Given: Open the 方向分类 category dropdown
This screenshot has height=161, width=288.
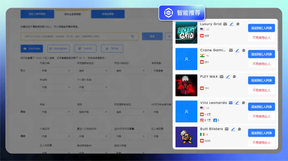Looking at the screenshot, I should (x=56, y=70).
